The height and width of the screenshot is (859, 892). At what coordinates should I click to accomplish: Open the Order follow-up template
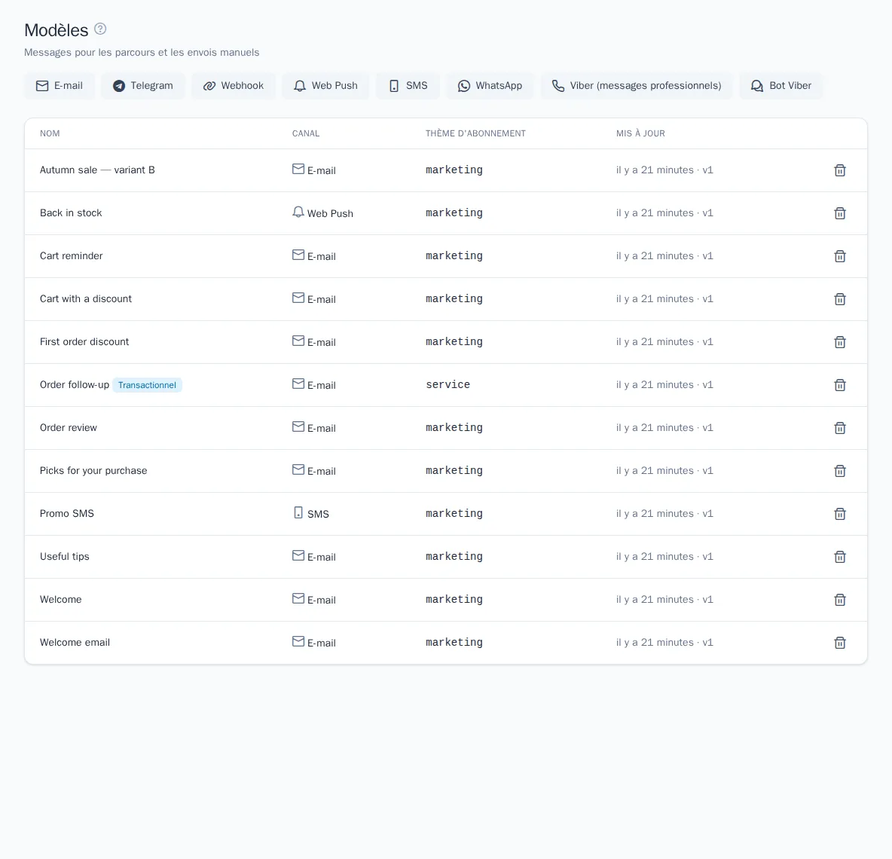click(x=75, y=384)
